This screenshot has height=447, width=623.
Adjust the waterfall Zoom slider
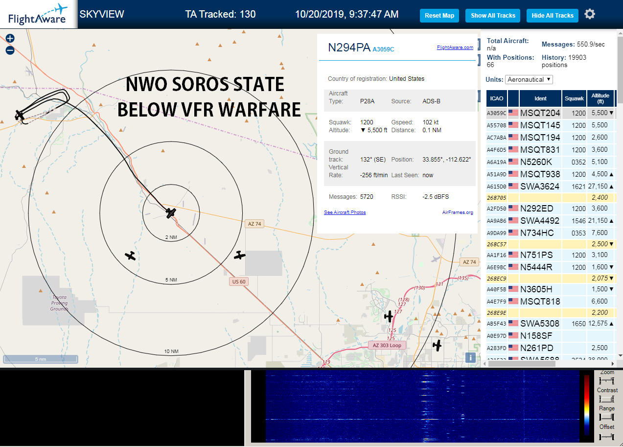[607, 380]
